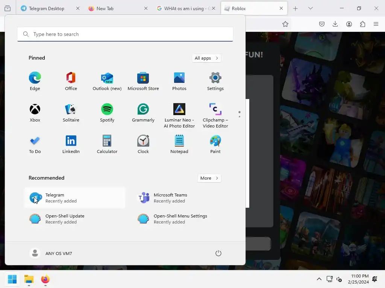The width and height of the screenshot is (385, 288).
Task: Close the Telegram Desktop tab
Action: (x=77, y=8)
